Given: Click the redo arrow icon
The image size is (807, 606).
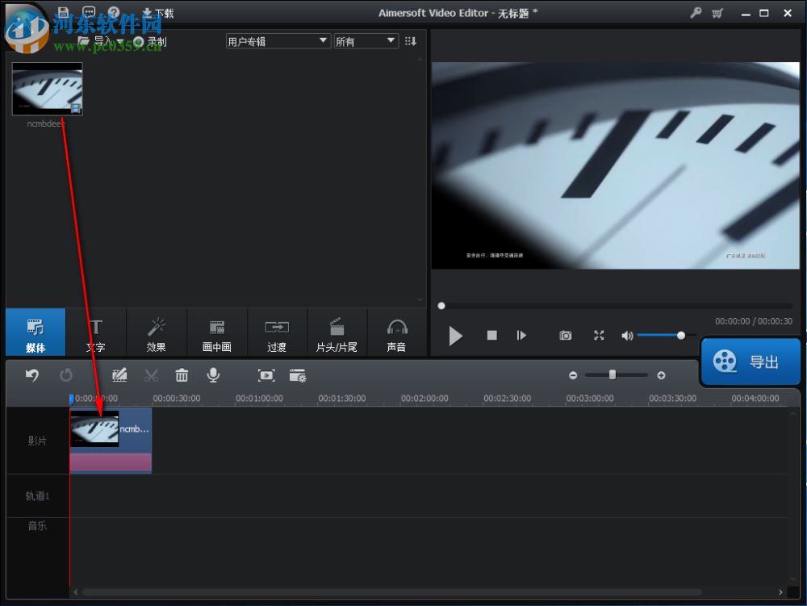Looking at the screenshot, I should pyautogui.click(x=67, y=374).
